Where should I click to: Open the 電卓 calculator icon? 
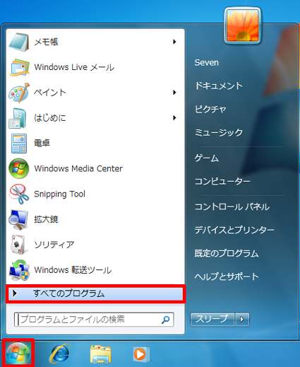pos(19,144)
